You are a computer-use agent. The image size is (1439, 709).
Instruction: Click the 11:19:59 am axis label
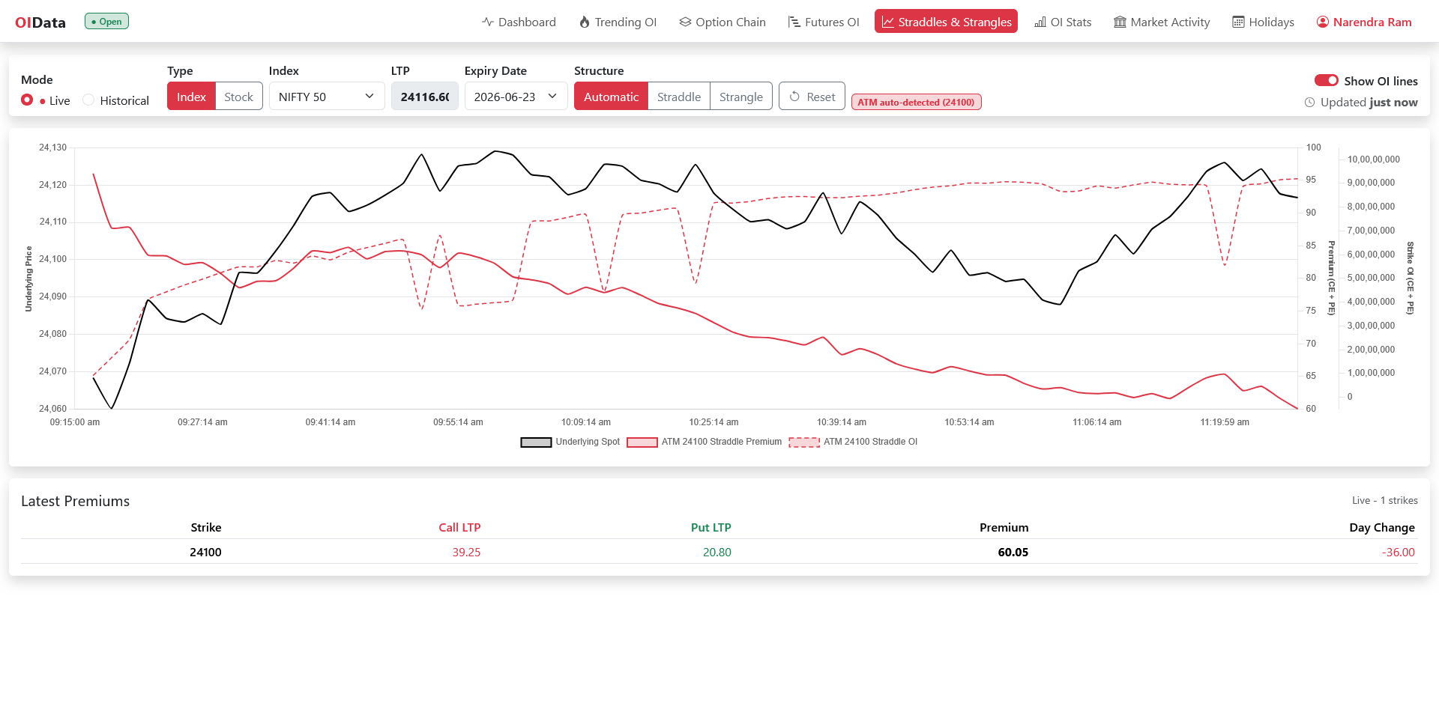(x=1225, y=422)
